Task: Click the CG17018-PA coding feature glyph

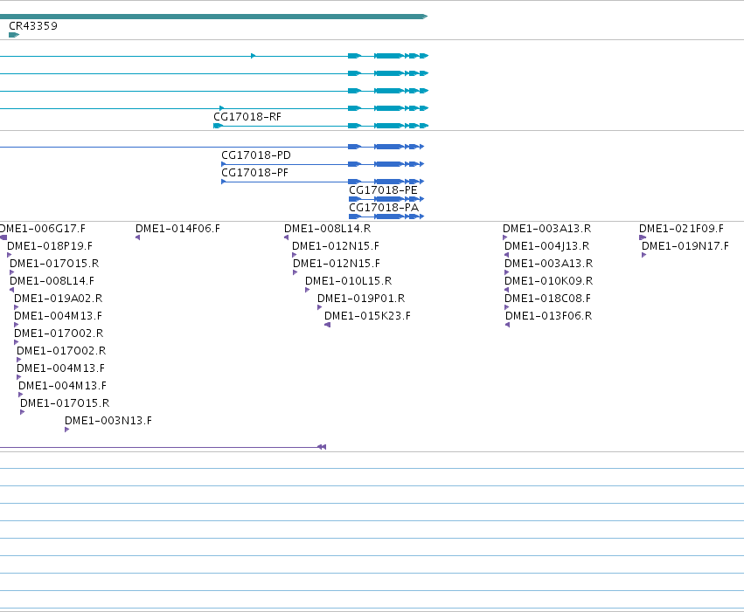Action: coord(386,217)
